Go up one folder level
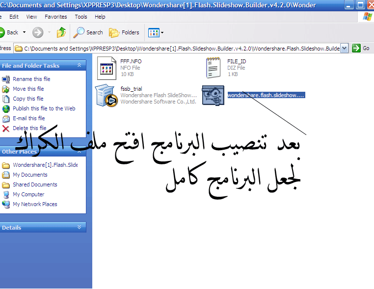Viewport: 374px width, 289px height. (x=61, y=32)
